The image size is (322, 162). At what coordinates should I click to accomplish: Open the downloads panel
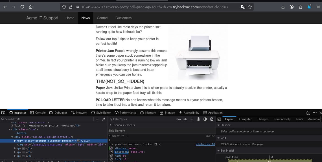[283, 7]
